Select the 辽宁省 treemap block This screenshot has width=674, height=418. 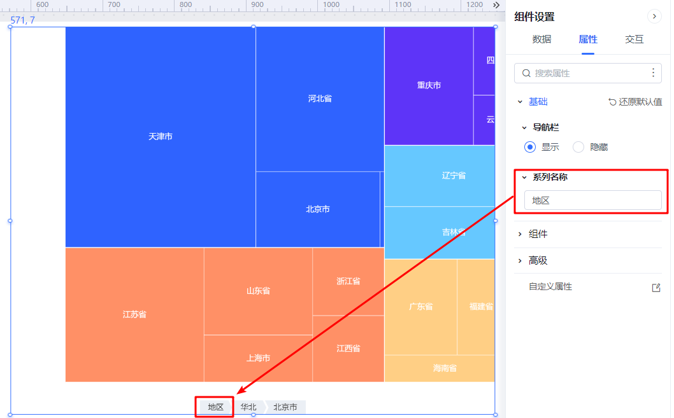click(x=440, y=176)
